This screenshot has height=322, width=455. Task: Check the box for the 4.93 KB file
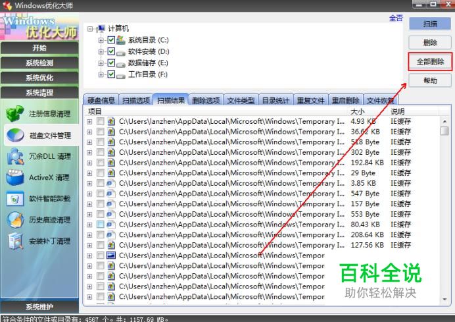[101, 121]
